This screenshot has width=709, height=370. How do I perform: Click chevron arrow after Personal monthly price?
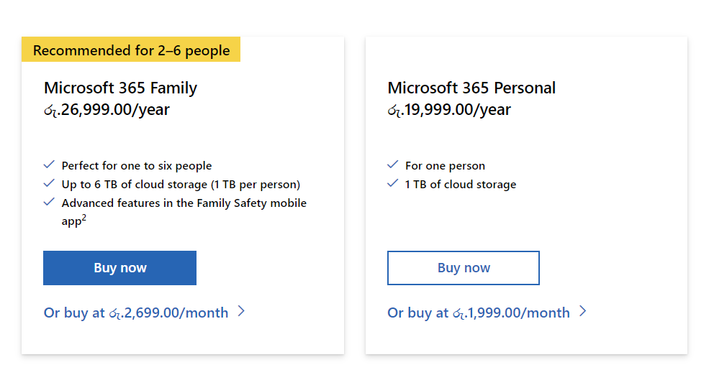click(583, 311)
